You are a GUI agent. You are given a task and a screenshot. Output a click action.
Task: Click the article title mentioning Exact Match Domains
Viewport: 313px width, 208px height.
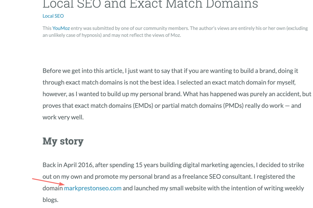(150, 4)
